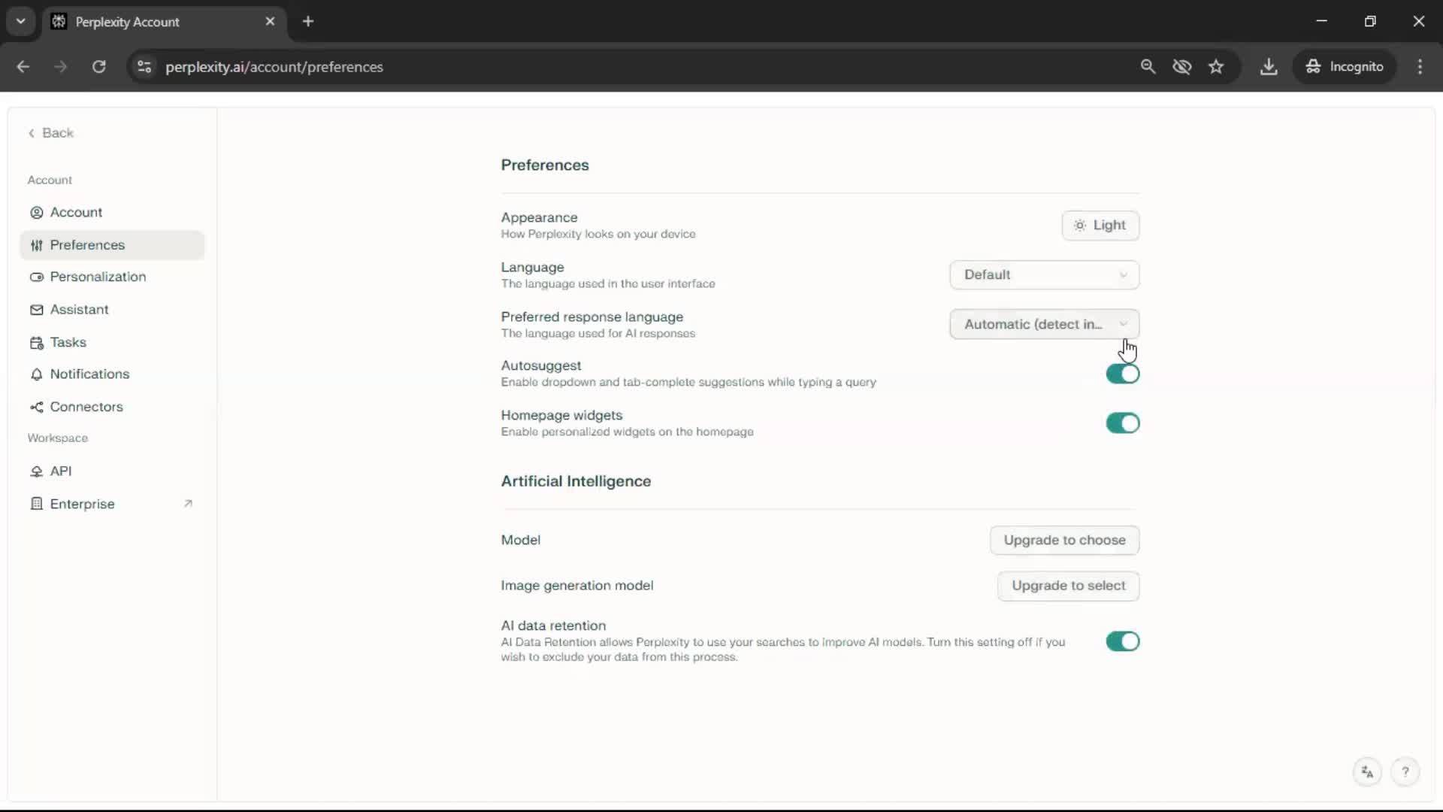This screenshot has height=812, width=1443.
Task: Expand the Preferred response language dropdown
Action: pyautogui.click(x=1044, y=324)
